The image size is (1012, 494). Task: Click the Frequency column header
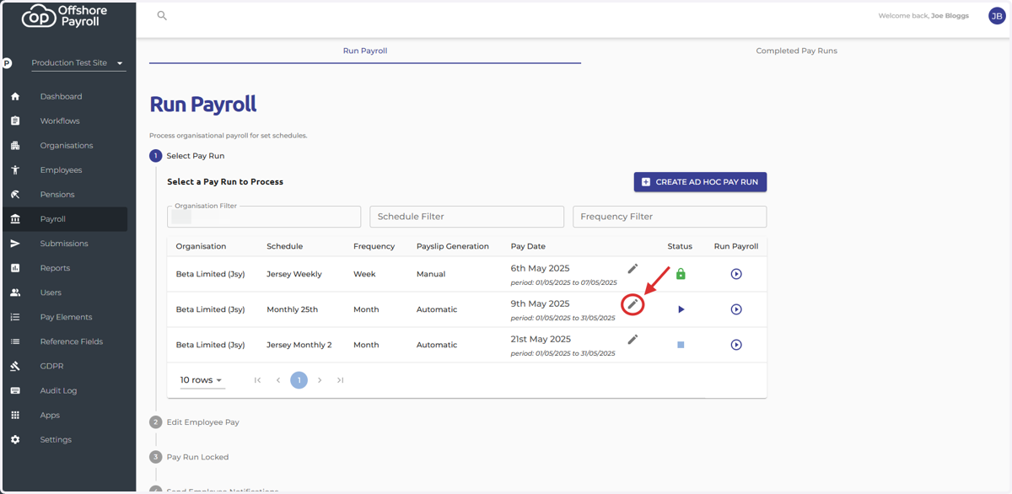click(374, 246)
